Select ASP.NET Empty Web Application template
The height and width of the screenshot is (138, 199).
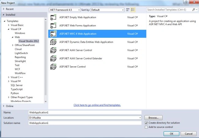click(x=97, y=17)
